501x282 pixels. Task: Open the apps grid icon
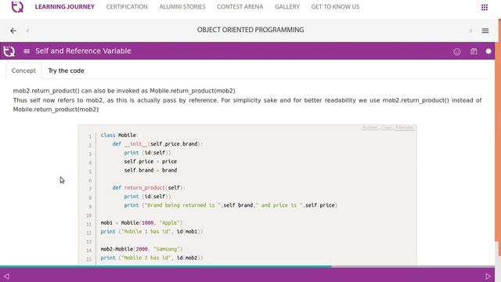485,7
